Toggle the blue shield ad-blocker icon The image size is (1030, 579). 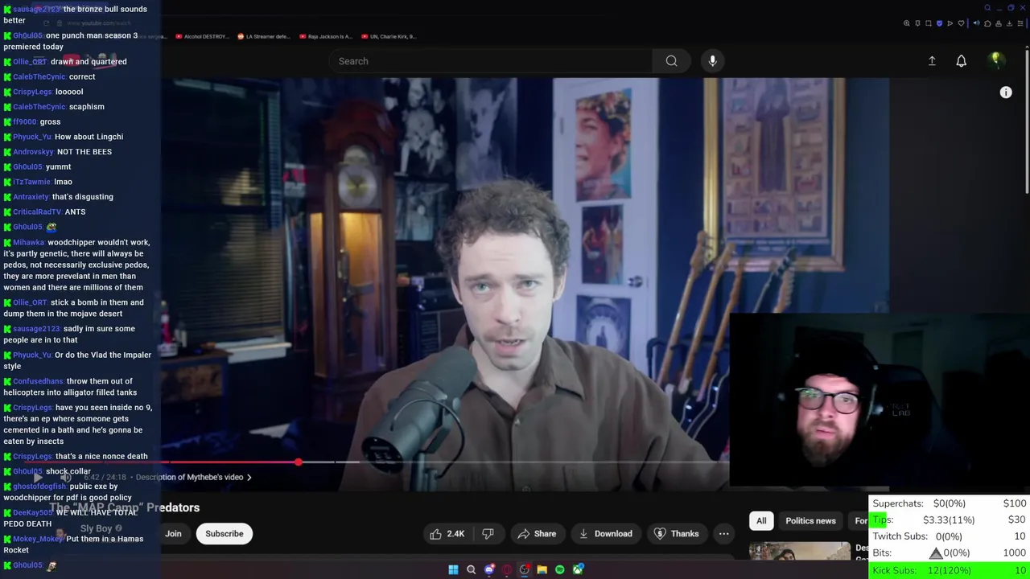(x=939, y=23)
